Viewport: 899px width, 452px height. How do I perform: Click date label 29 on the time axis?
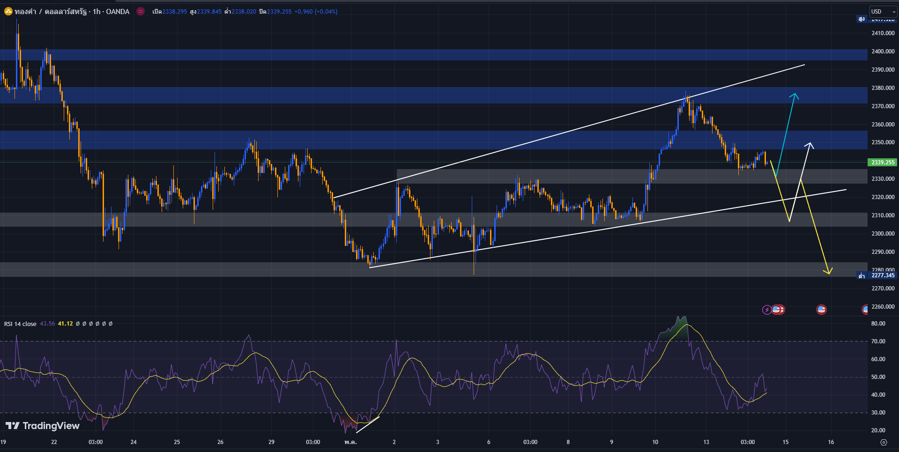(271, 442)
